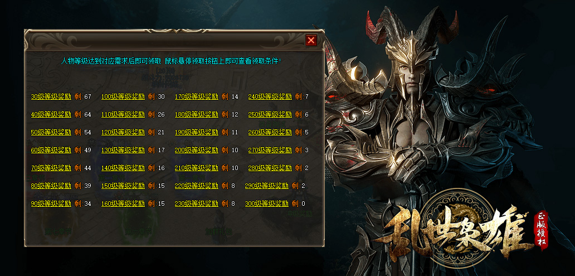Click the 280级等级奖励 link
The width and height of the screenshot is (575, 276).
[x=270, y=168]
